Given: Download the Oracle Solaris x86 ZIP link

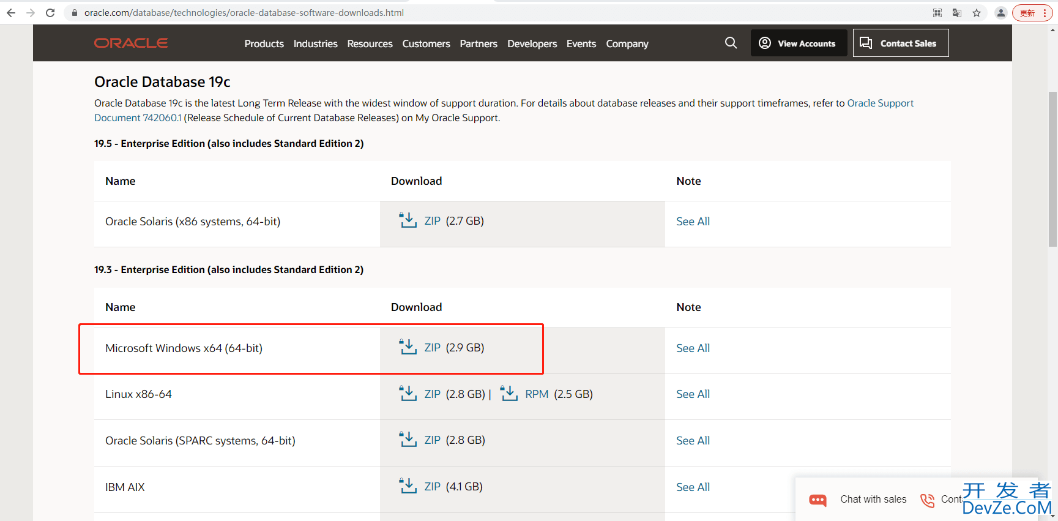Looking at the screenshot, I should [x=432, y=221].
